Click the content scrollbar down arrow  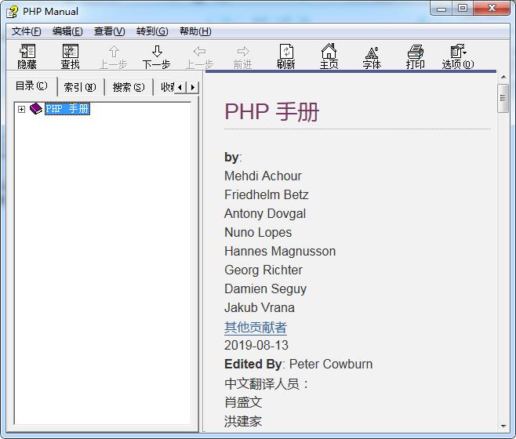tap(503, 426)
